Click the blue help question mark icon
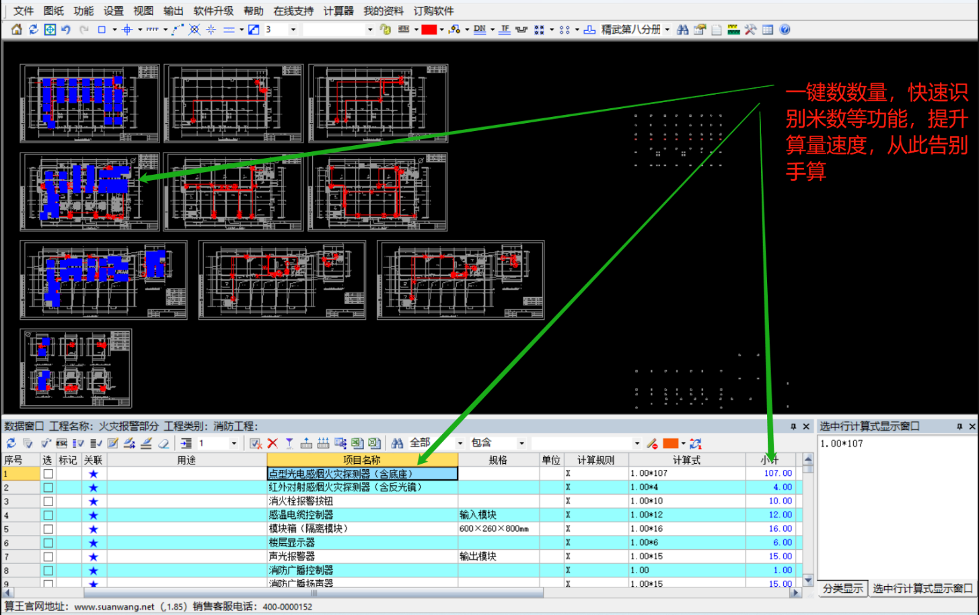979x615 pixels. pyautogui.click(x=785, y=30)
